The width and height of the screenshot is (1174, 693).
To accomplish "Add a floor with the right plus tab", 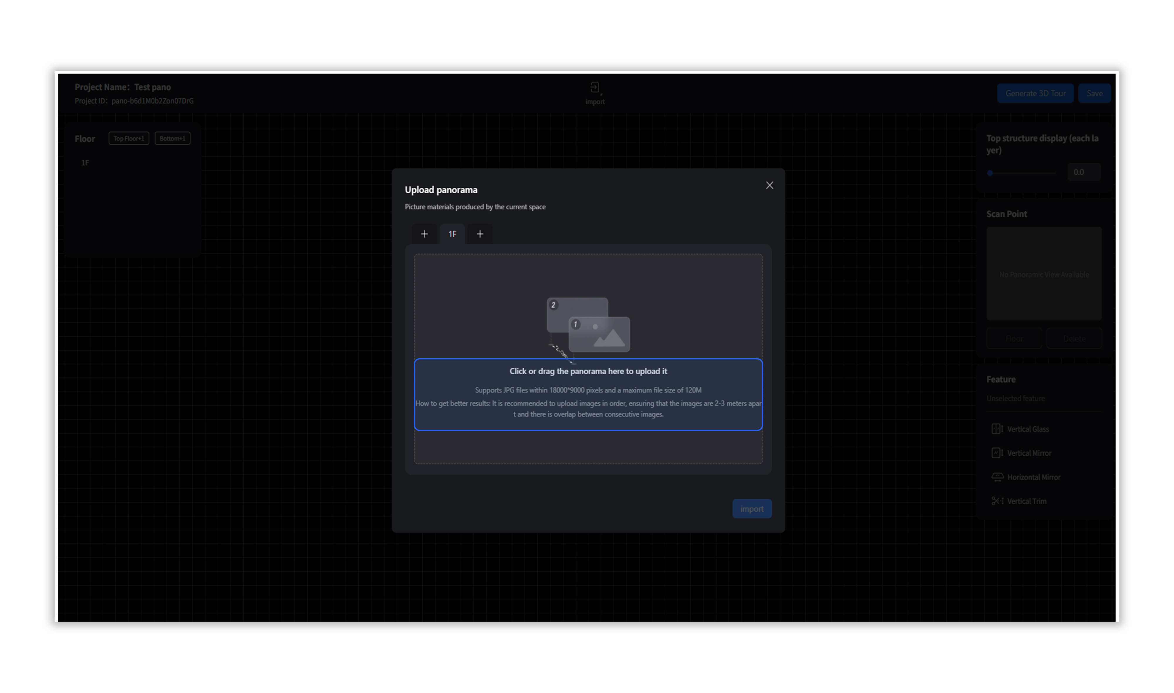I will [x=479, y=234].
